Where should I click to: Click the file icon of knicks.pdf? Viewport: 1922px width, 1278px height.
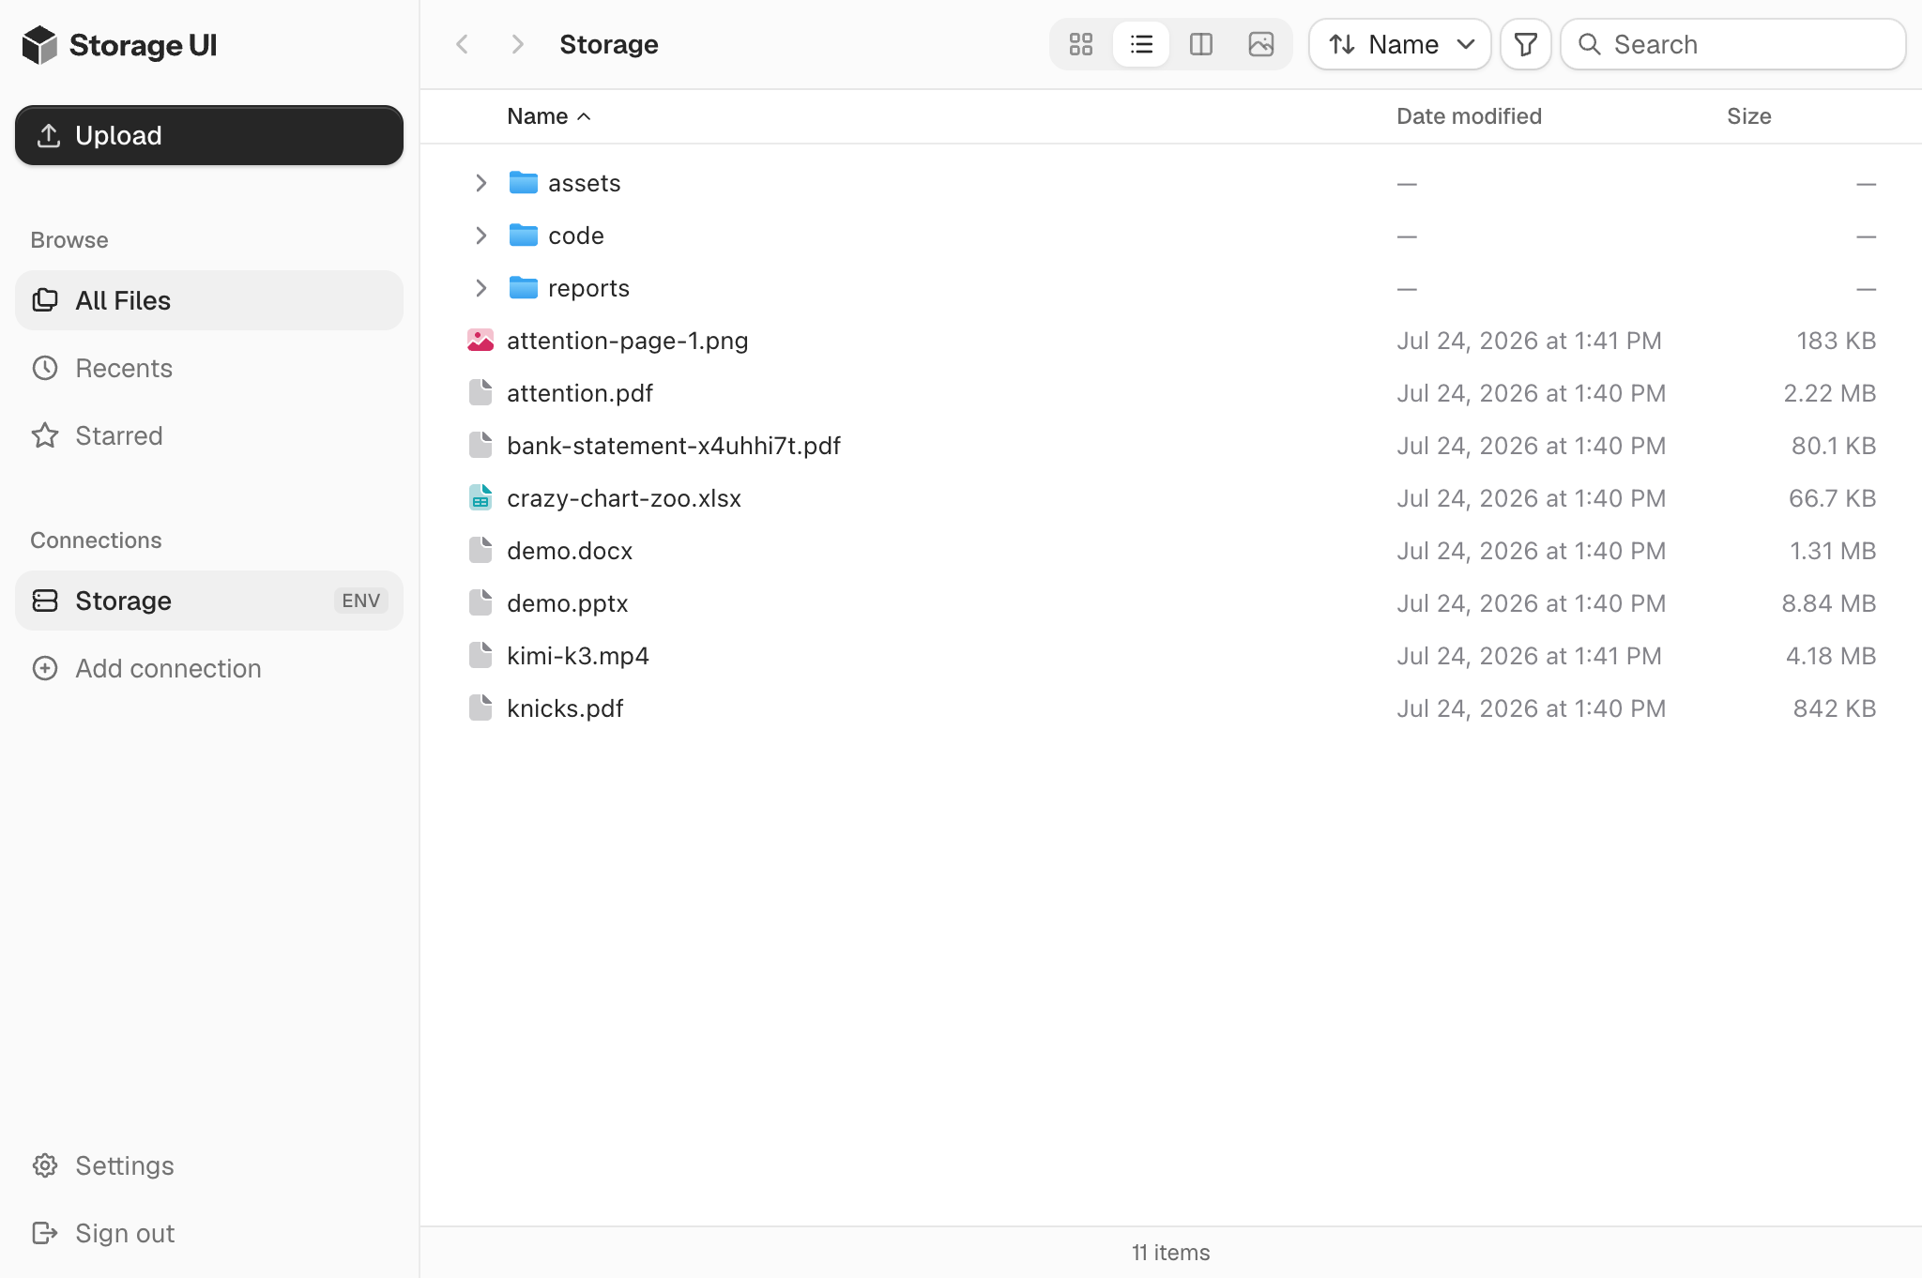(480, 707)
